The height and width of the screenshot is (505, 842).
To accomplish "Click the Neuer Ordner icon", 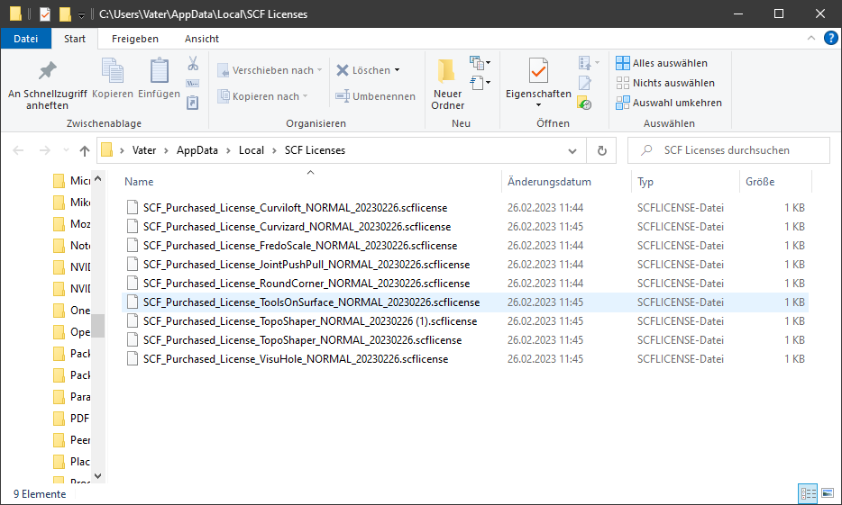I will (447, 71).
